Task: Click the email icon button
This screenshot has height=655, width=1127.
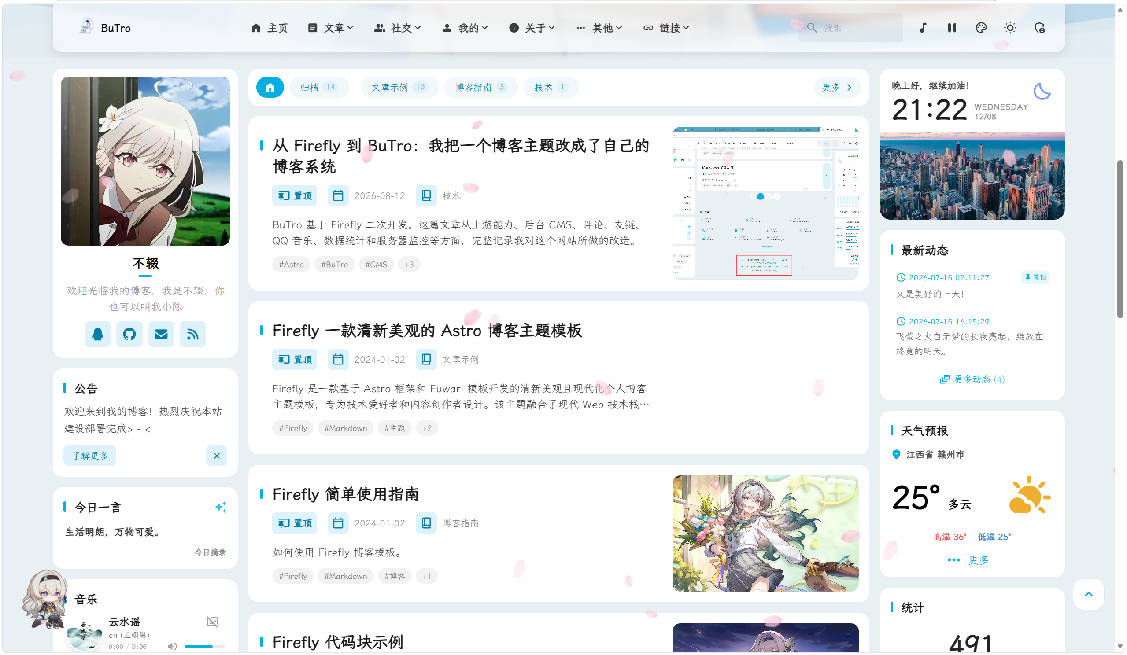Action: pos(161,334)
